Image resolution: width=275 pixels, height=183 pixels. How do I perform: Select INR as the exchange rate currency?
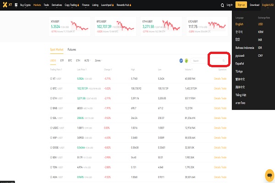(x=260, y=40)
